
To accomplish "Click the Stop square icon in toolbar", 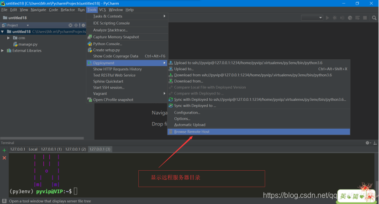I will point(365,18).
